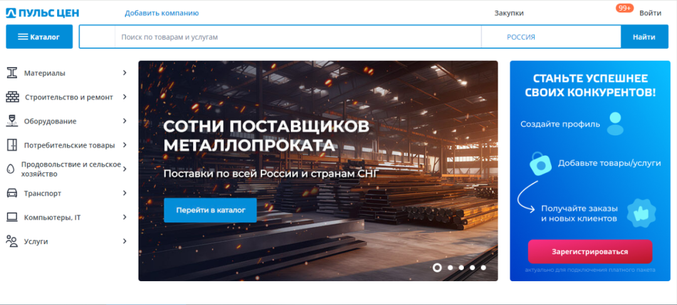Open the Закупки link
This screenshot has width=677, height=305.
pos(509,13)
